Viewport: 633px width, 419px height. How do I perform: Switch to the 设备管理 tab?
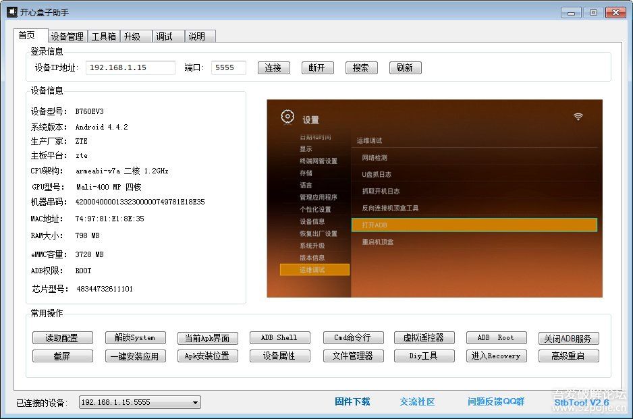tap(67, 36)
